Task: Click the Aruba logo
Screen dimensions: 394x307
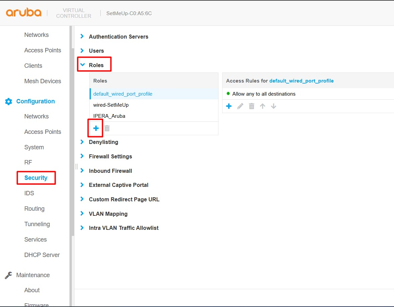Action: 23,12
